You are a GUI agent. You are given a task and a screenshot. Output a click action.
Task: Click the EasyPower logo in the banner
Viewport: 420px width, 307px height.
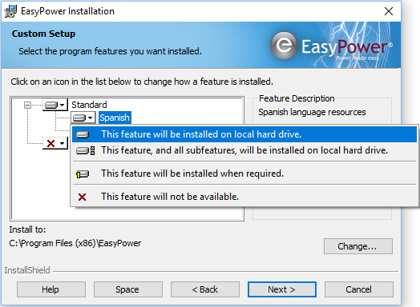point(331,46)
